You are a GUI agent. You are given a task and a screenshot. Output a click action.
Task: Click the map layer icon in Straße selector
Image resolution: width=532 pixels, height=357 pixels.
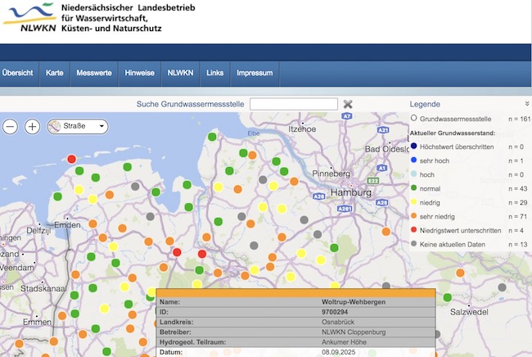56,126
